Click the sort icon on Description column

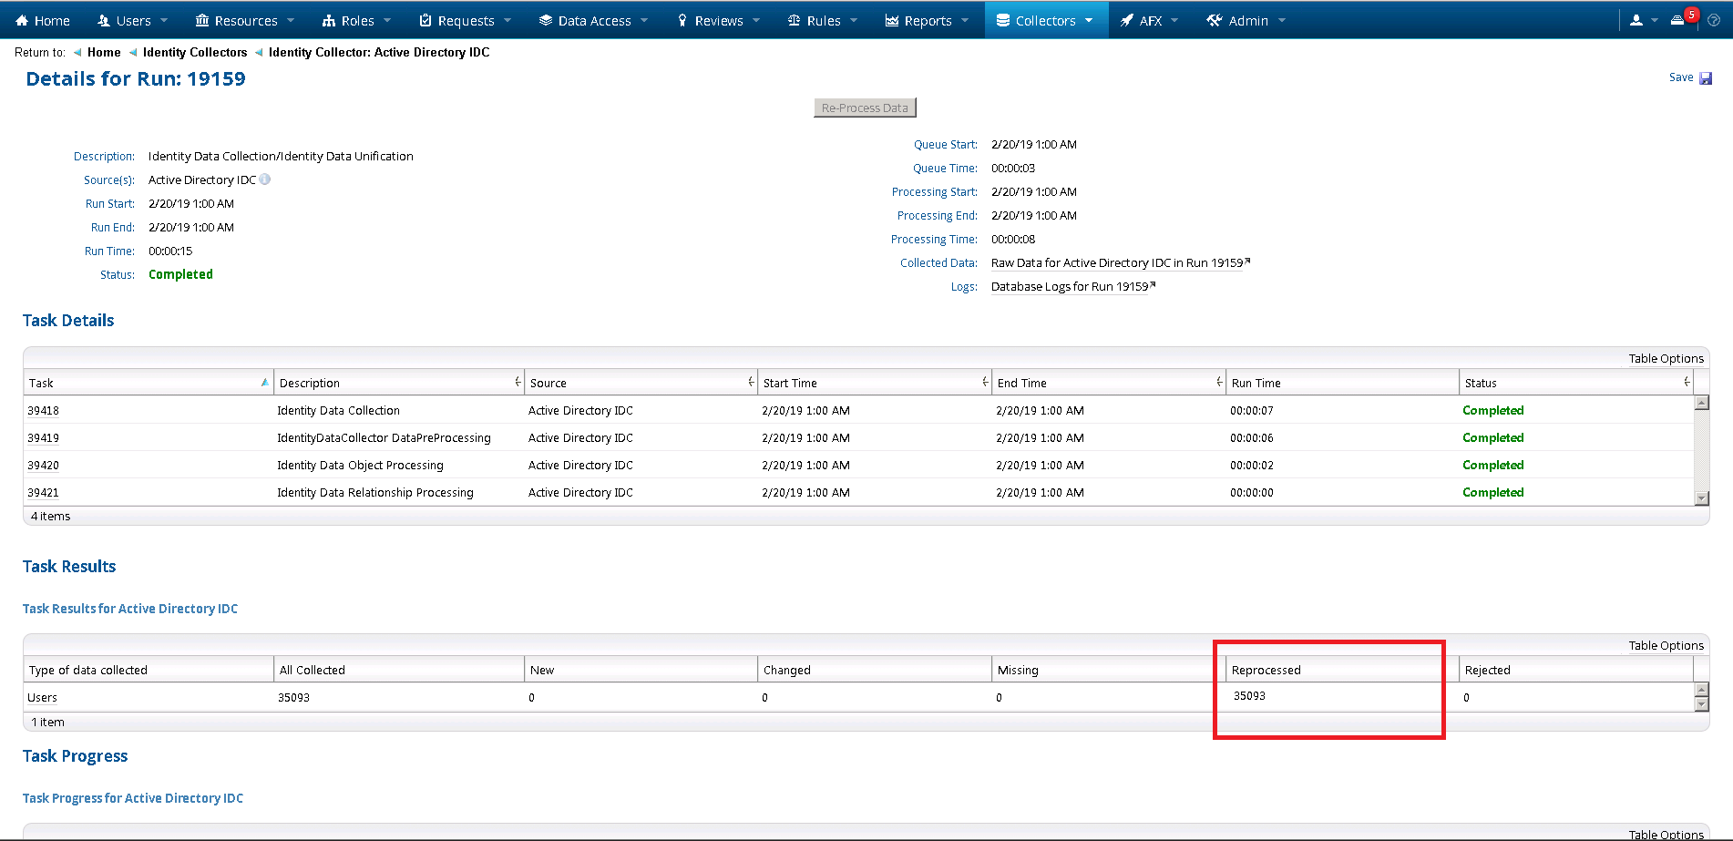pyautogui.click(x=518, y=383)
